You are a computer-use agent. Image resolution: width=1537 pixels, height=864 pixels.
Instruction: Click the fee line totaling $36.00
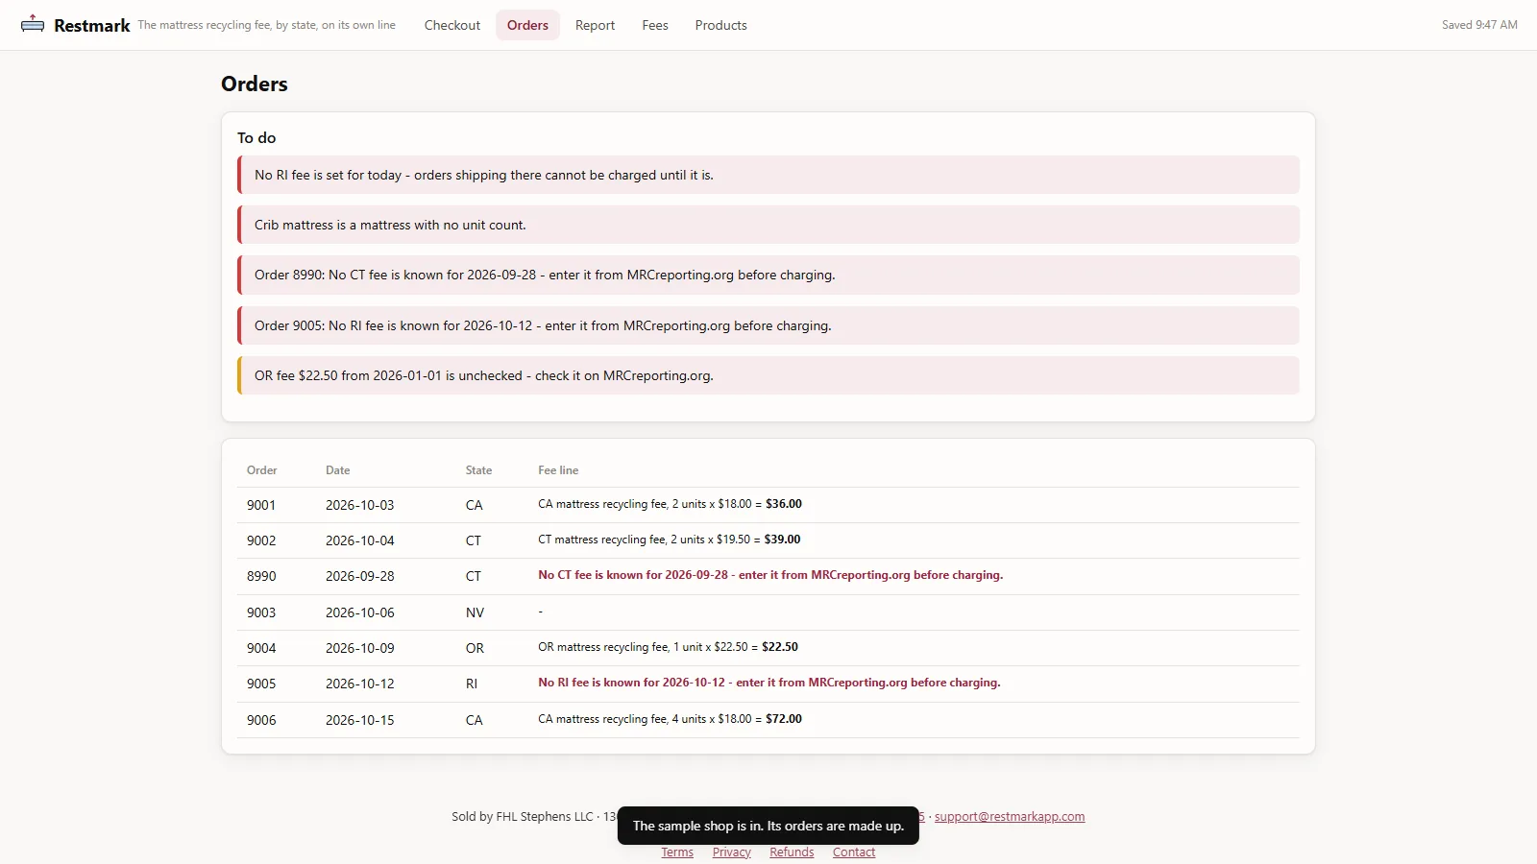click(670, 504)
